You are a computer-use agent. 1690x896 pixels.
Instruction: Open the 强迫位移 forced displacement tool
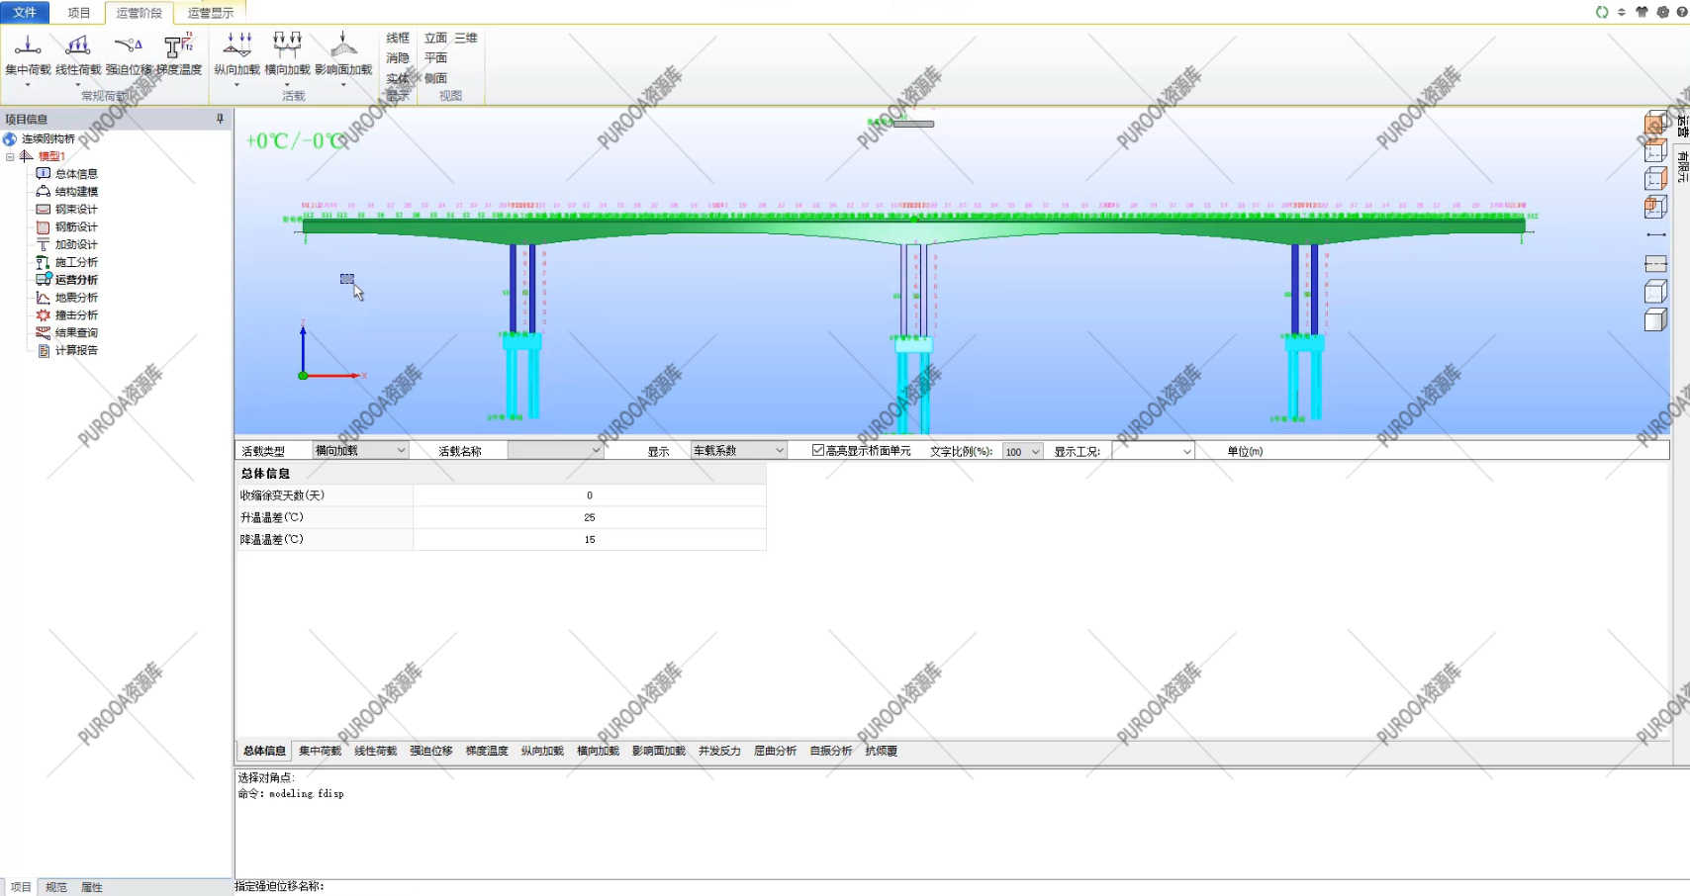coord(129,54)
